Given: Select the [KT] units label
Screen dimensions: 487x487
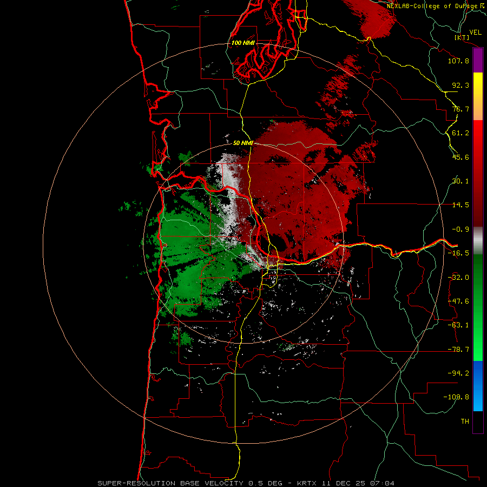Looking at the screenshot, I should [x=462, y=37].
